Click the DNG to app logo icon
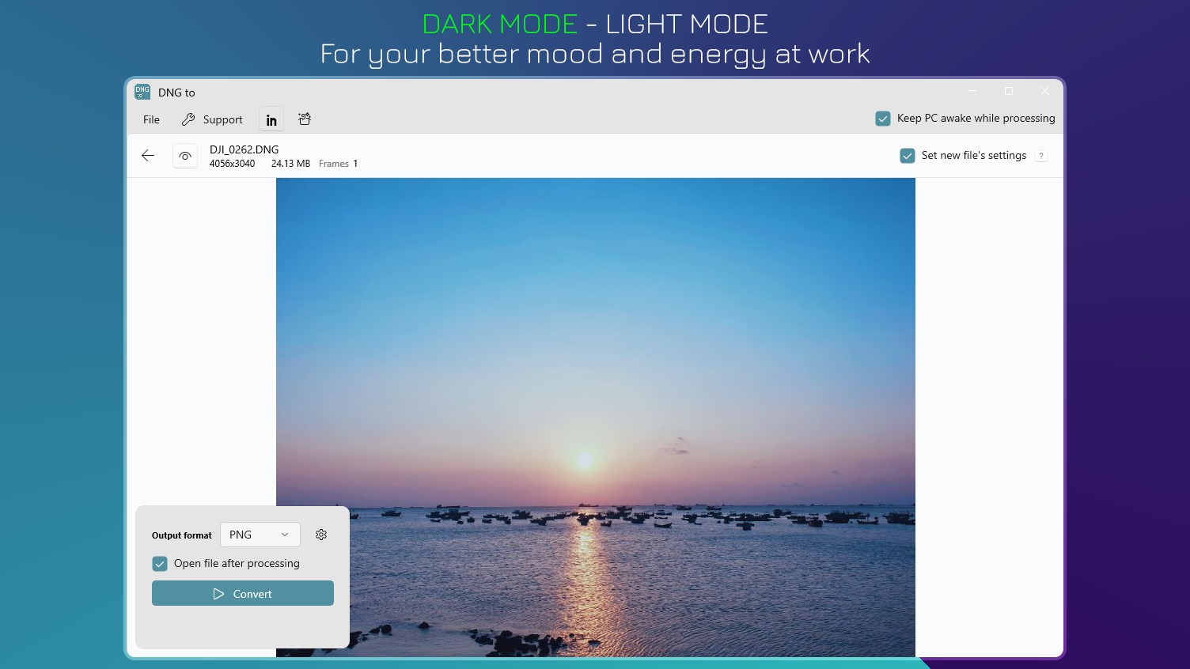1190x669 pixels. click(x=142, y=92)
